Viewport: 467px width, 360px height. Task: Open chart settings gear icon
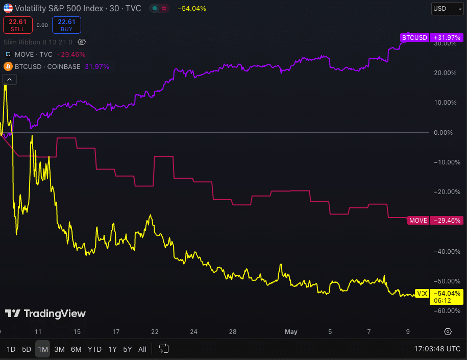448,331
